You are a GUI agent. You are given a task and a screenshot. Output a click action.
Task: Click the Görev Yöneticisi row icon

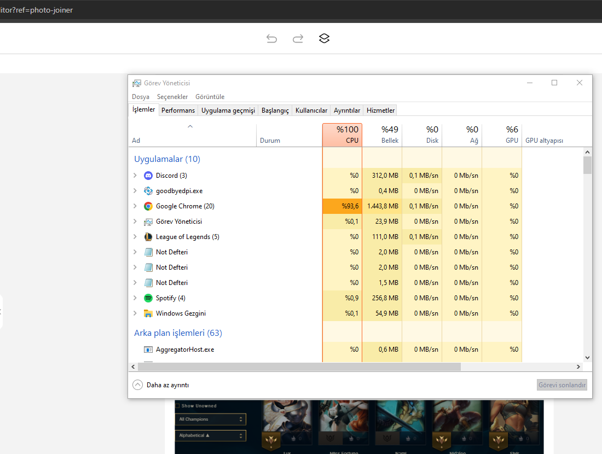point(148,222)
